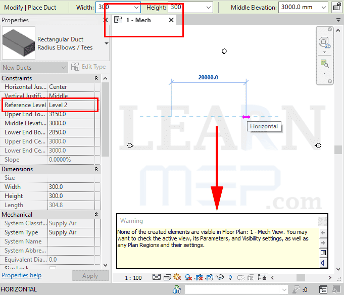Image resolution: width=344 pixels, height=295 pixels.
Task: Click the Properties panel scroll down arrow
Action: coord(105,265)
